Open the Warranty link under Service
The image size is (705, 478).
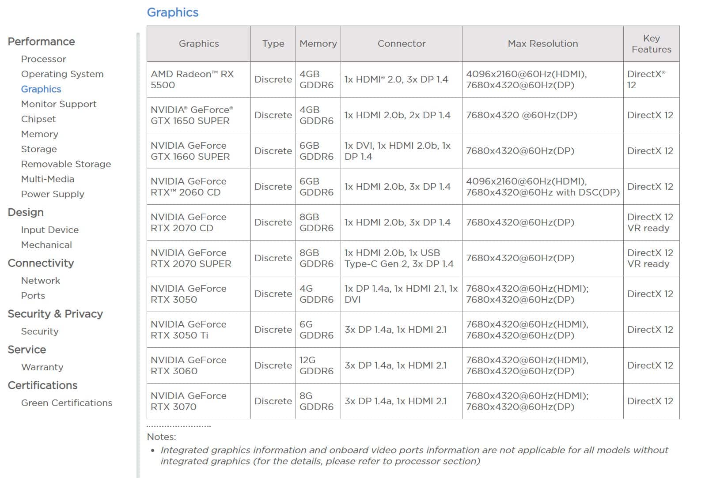[x=42, y=367]
